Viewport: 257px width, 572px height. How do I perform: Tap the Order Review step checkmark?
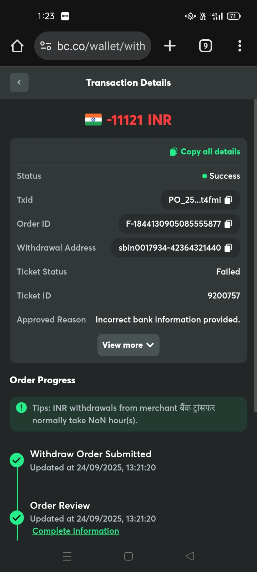(17, 517)
